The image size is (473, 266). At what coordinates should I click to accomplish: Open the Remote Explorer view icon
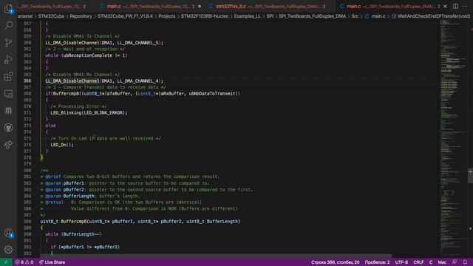click(8, 94)
